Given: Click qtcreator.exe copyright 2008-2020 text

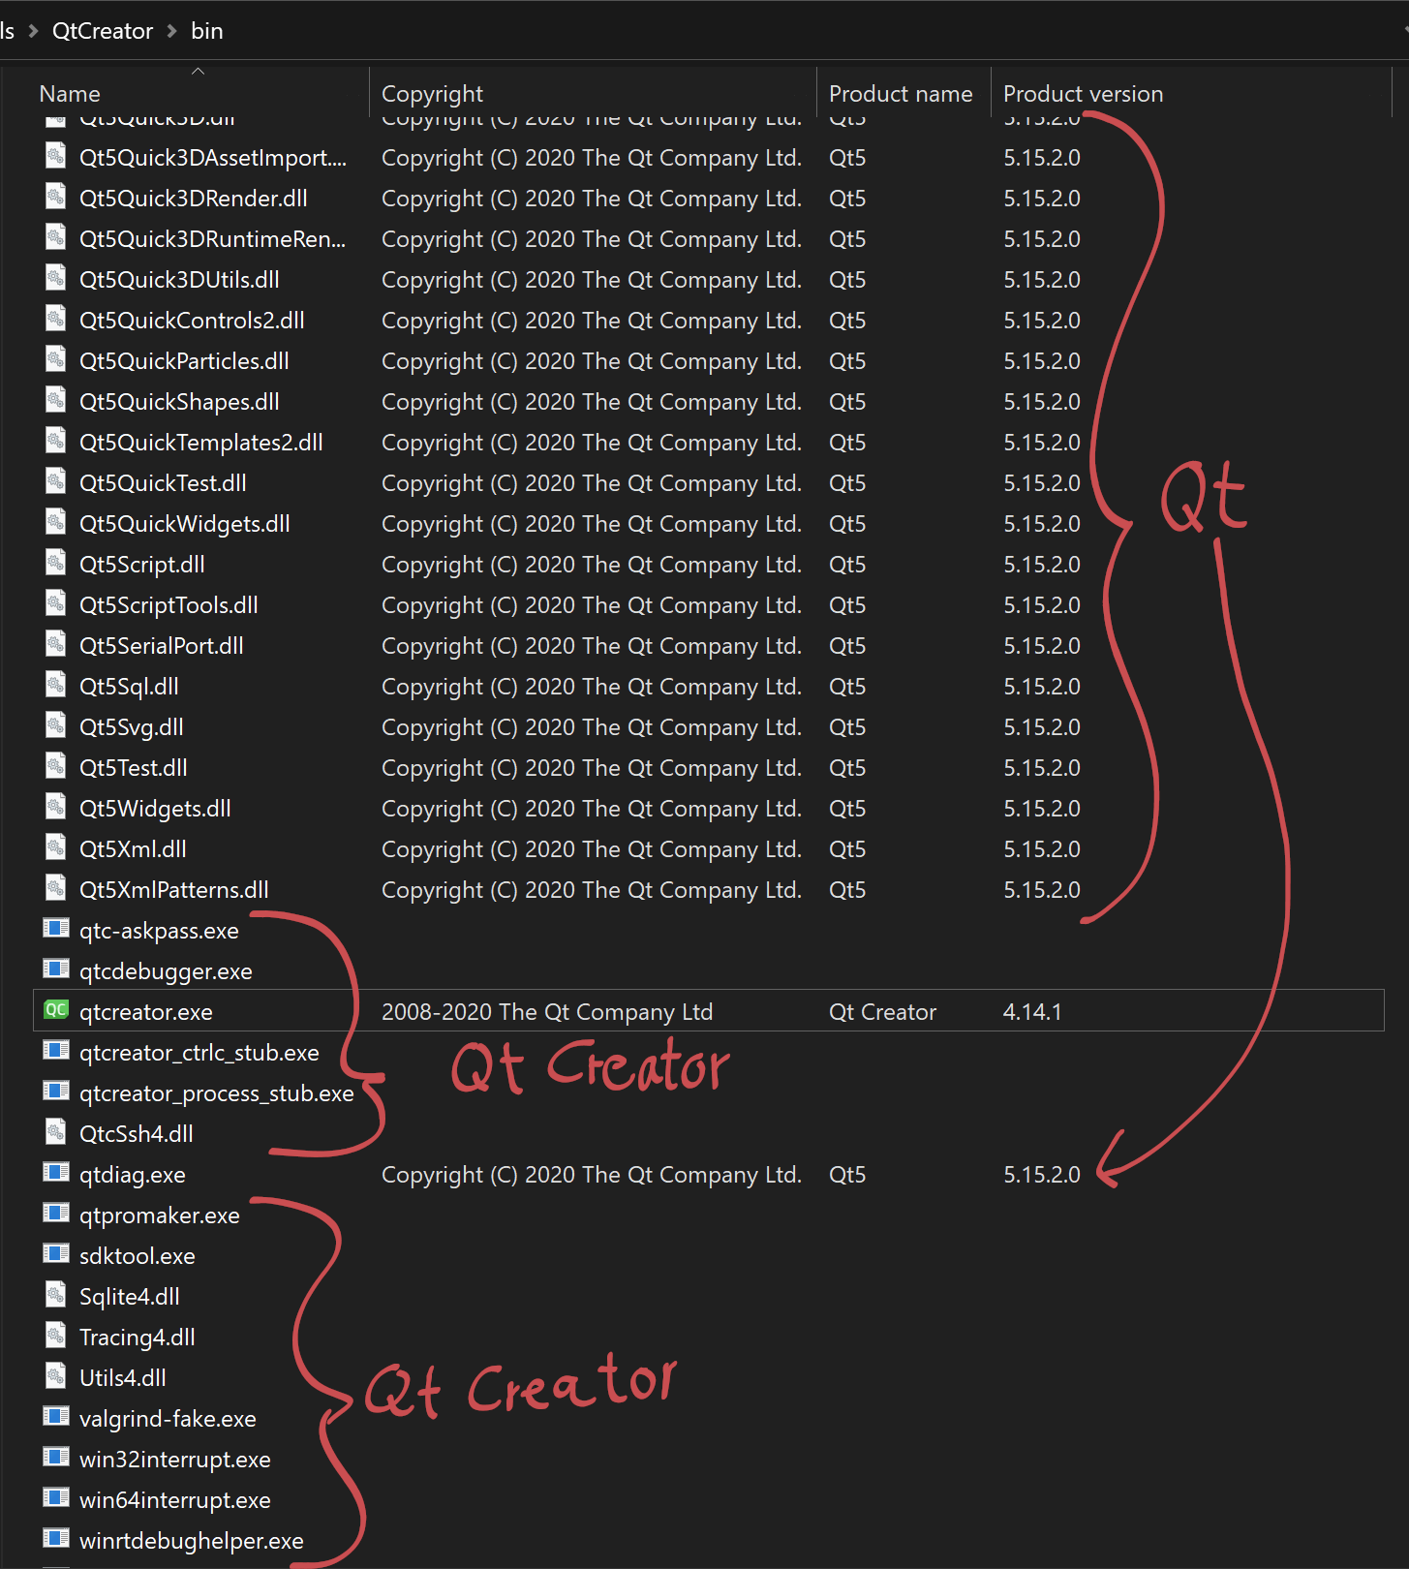Looking at the screenshot, I should (x=547, y=1011).
